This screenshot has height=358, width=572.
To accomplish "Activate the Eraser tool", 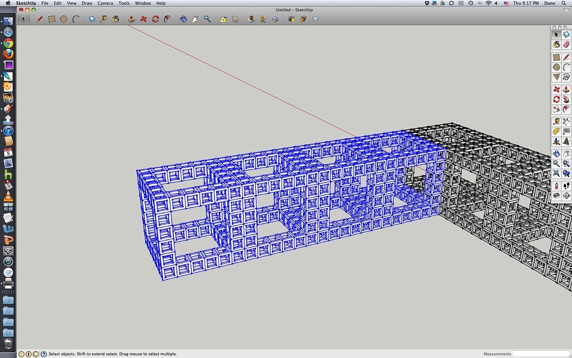I will tap(92, 18).
